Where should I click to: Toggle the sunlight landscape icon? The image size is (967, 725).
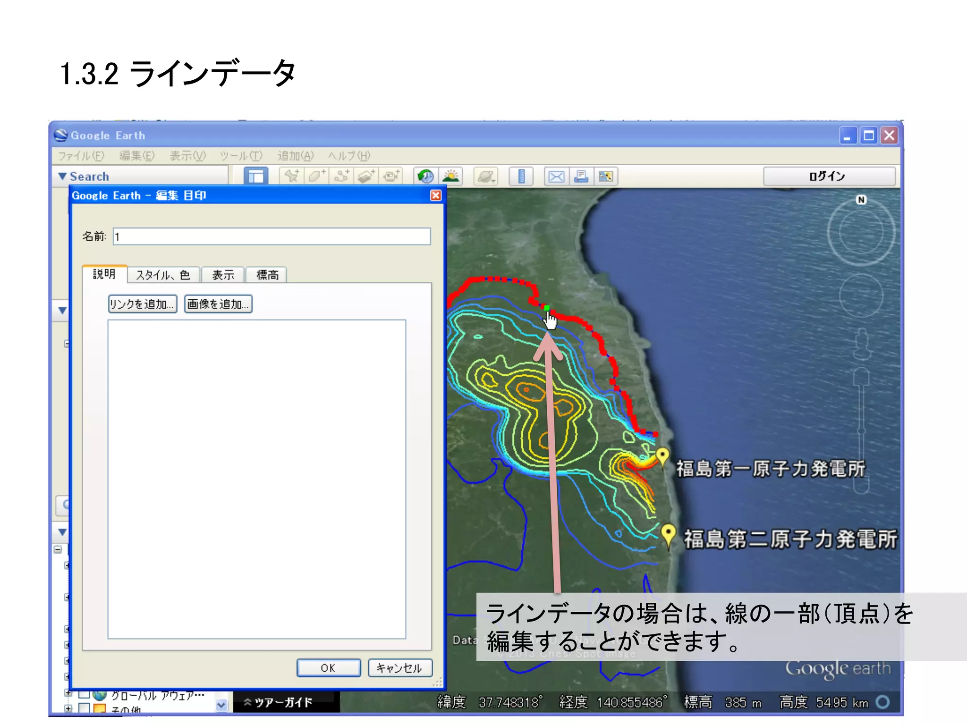pos(451,176)
